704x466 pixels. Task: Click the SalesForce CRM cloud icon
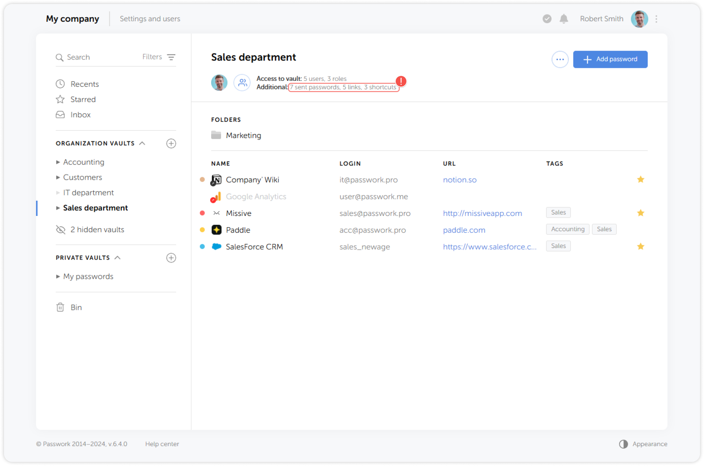[216, 246]
